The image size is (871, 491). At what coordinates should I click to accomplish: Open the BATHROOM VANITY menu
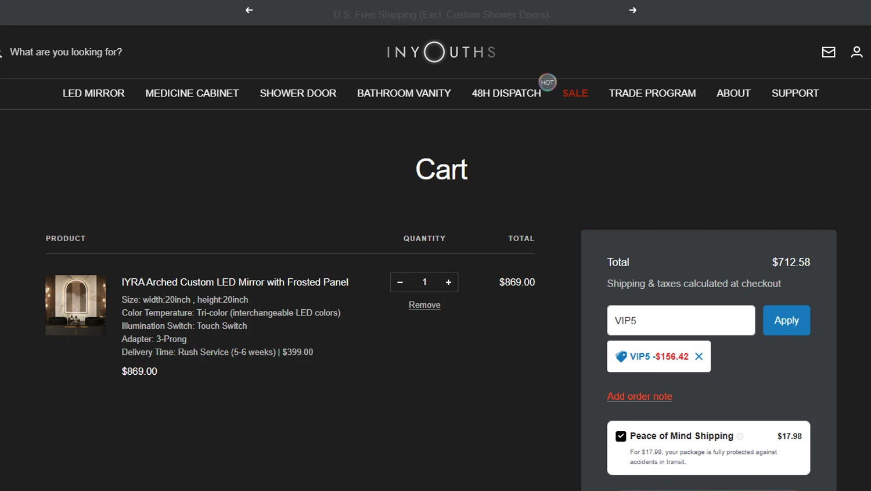tap(404, 94)
